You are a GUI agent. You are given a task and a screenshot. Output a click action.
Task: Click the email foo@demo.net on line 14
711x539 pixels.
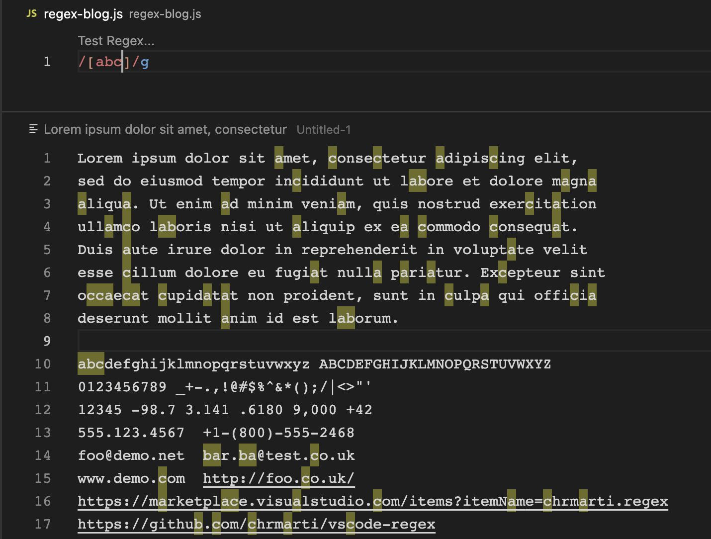[131, 455]
